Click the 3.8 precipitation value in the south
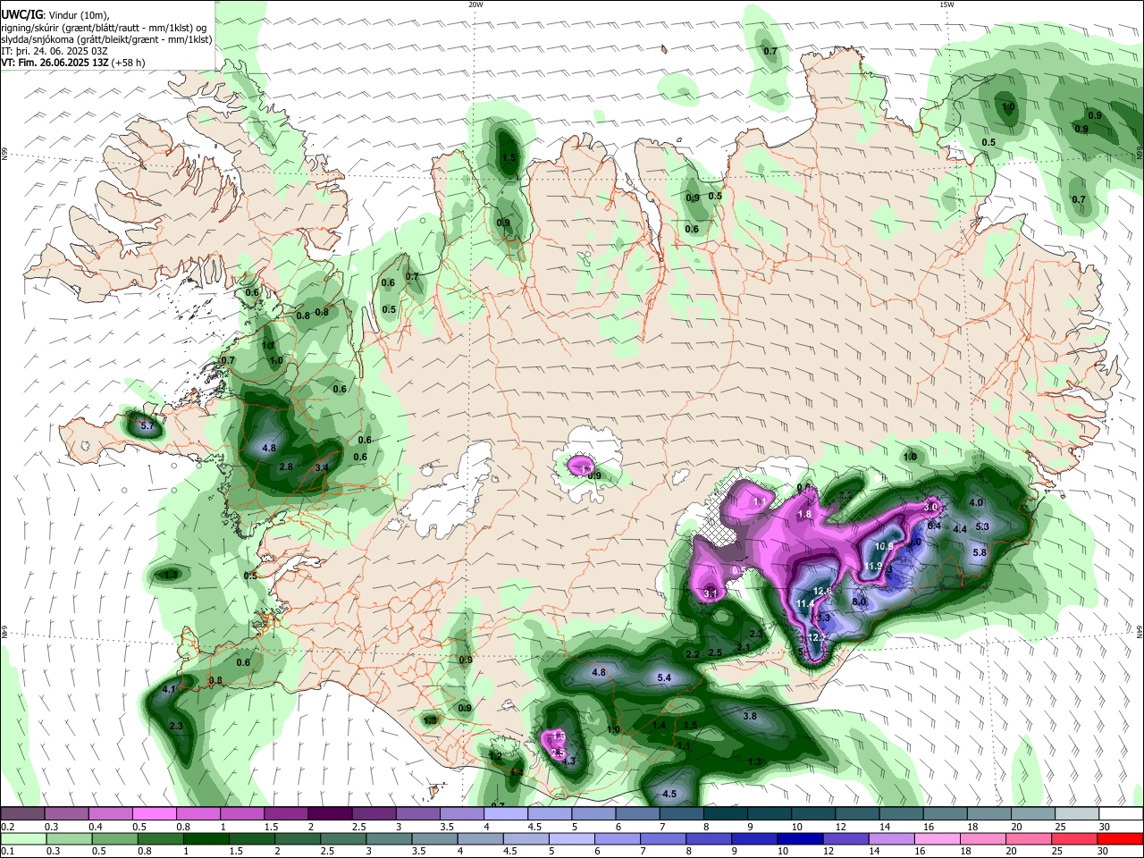This screenshot has width=1144, height=858. point(750,716)
